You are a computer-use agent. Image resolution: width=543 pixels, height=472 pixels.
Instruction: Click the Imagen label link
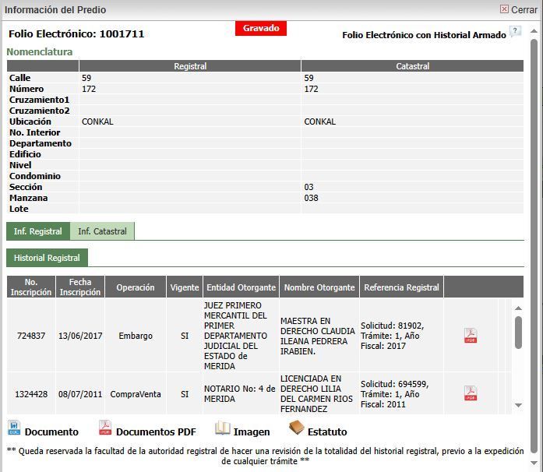[x=252, y=431]
